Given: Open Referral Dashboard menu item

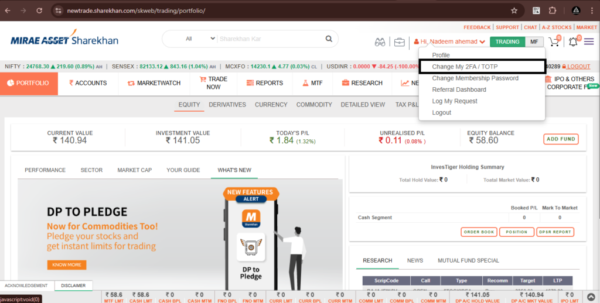Looking at the screenshot, I should coord(459,89).
